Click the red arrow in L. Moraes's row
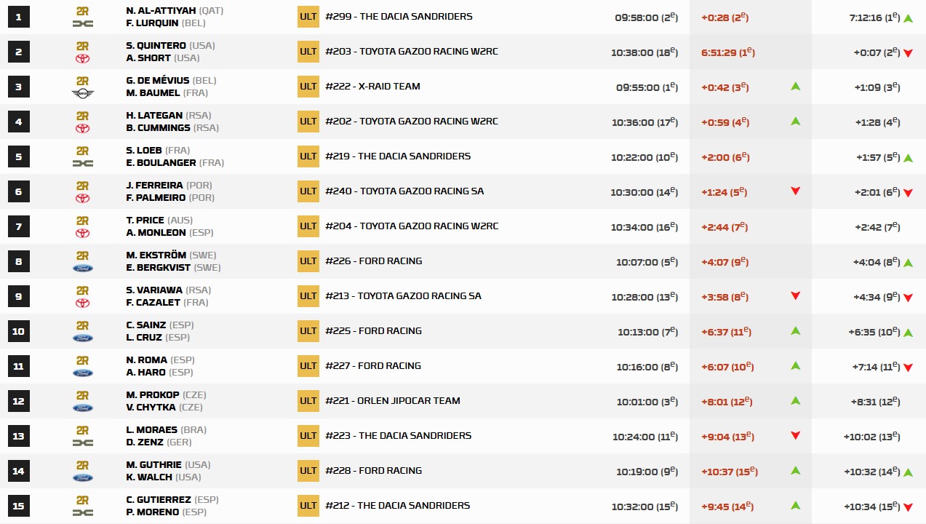Image resolution: width=926 pixels, height=524 pixels. (795, 436)
